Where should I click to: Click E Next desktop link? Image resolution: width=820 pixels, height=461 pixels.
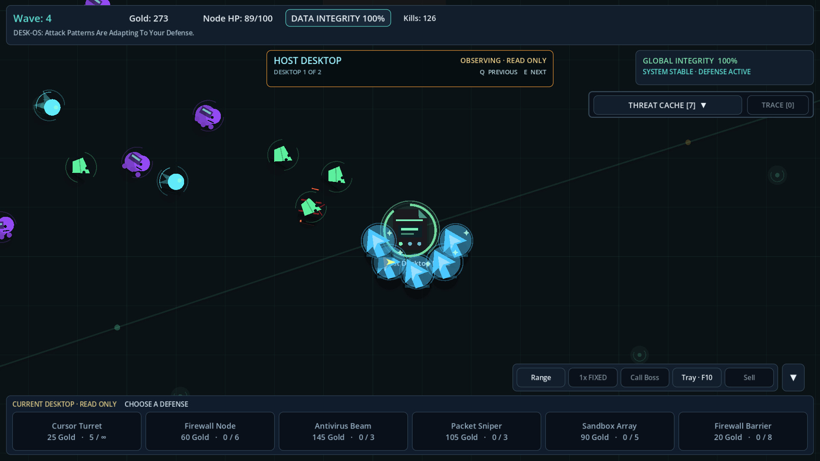(535, 72)
